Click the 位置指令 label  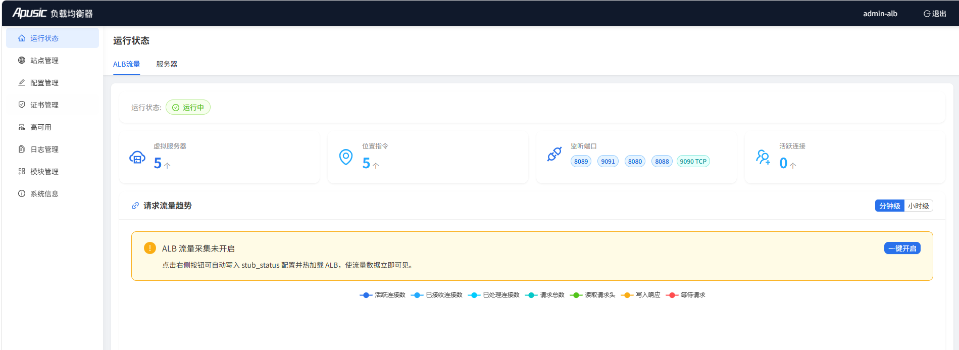tap(375, 146)
